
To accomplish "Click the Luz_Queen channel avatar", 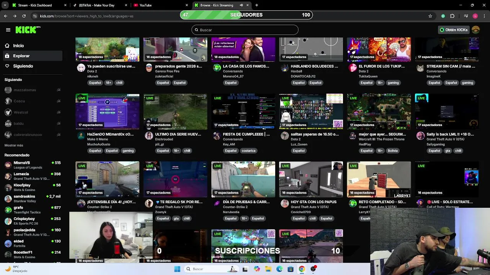I will [284, 136].
